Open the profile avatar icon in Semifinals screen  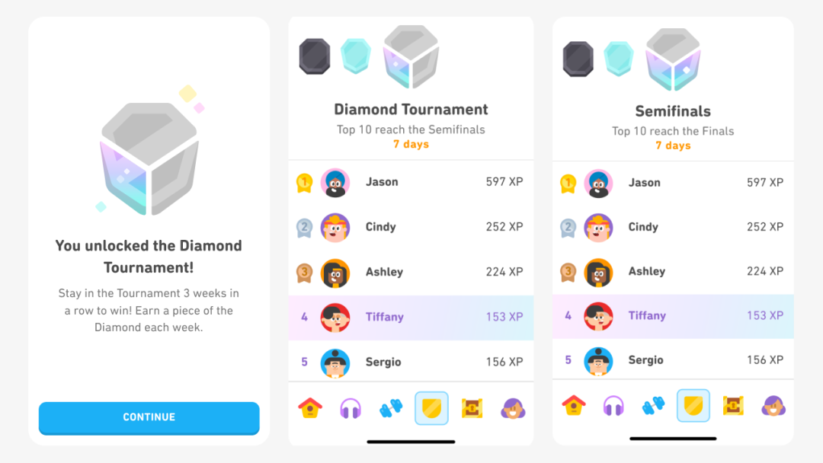[x=773, y=406]
